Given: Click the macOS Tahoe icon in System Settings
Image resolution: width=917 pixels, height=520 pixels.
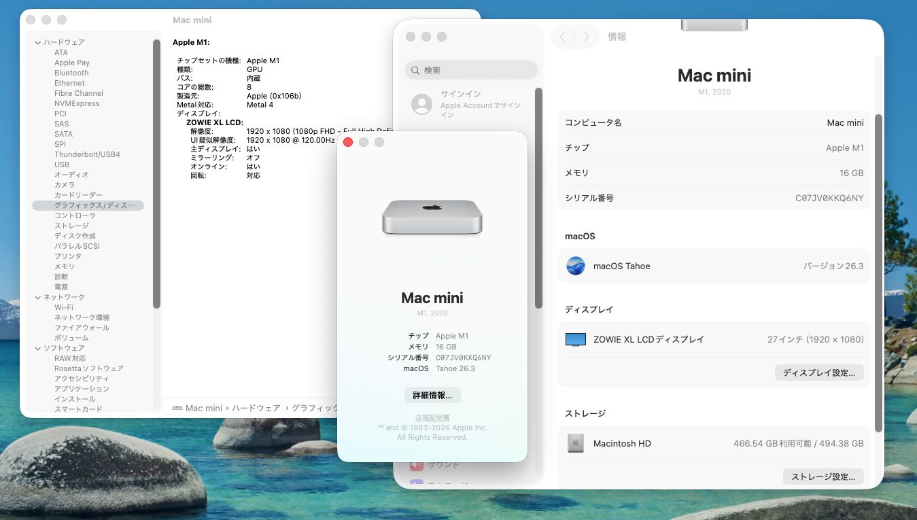Looking at the screenshot, I should tap(576, 266).
